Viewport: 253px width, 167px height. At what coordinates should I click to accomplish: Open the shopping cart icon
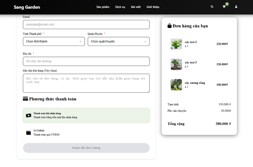(x=224, y=7)
